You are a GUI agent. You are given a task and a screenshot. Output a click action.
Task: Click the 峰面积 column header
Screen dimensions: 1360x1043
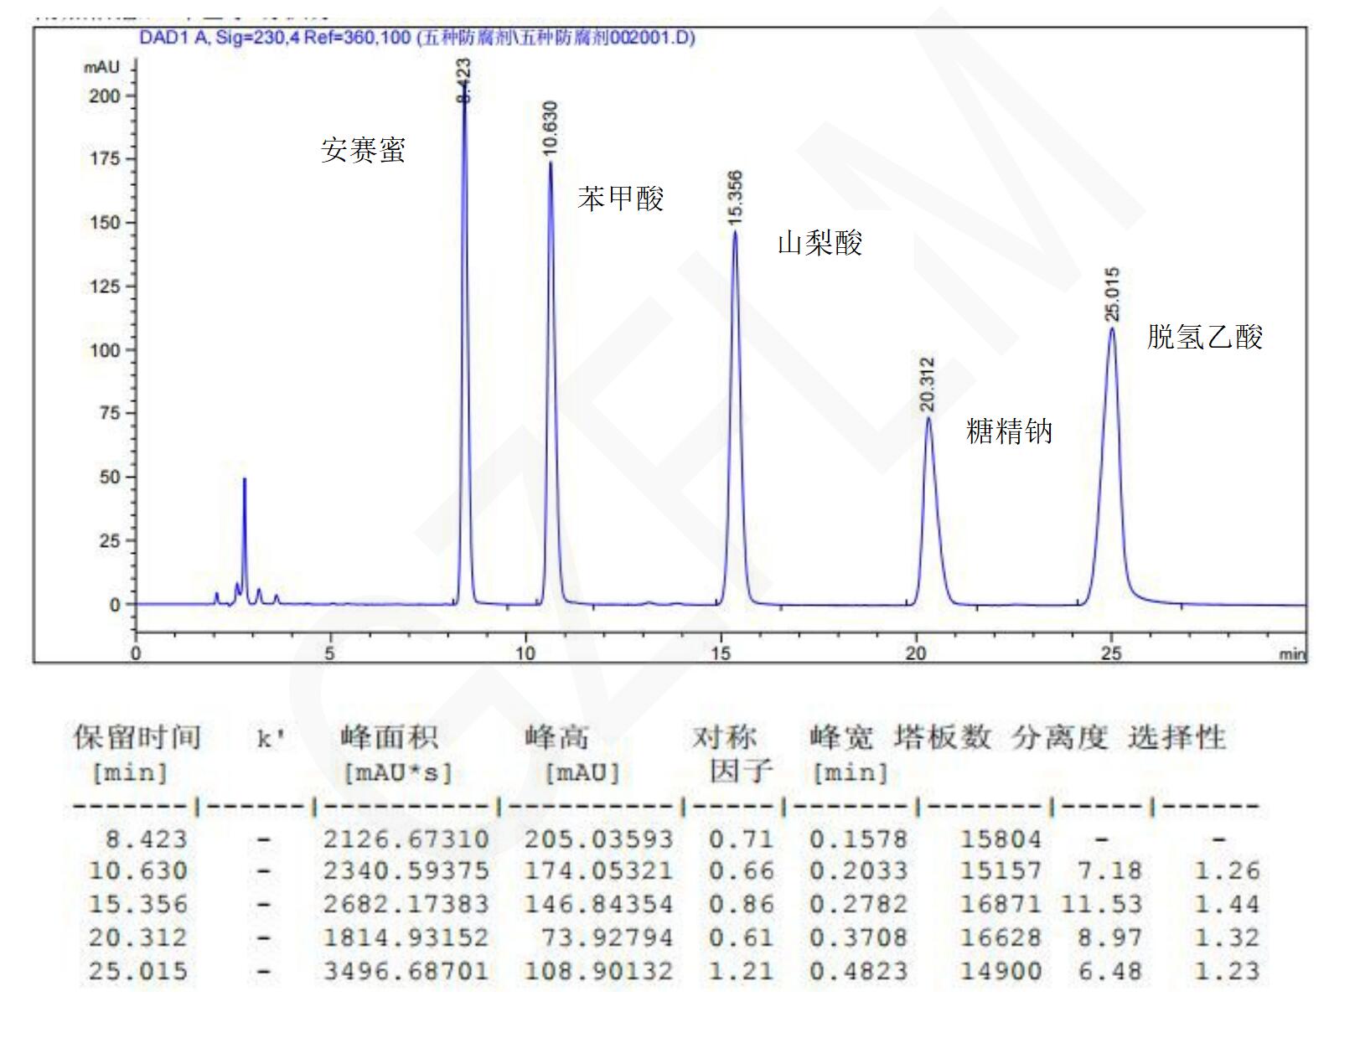(389, 738)
